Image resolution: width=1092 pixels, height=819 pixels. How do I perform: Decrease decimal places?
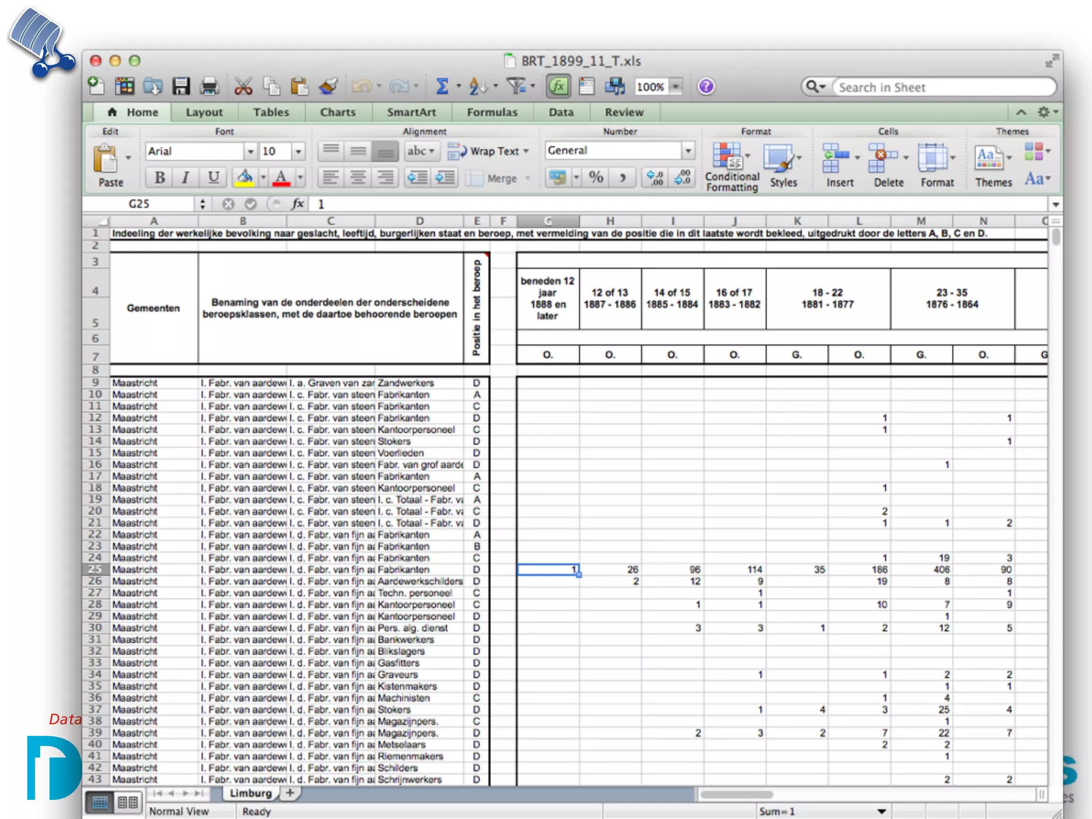[682, 178]
